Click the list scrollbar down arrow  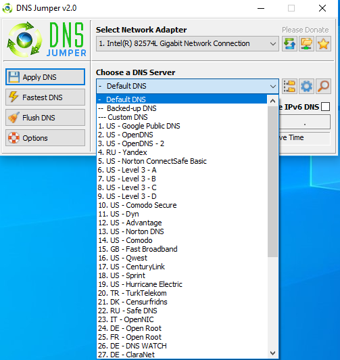pyautogui.click(x=272, y=353)
